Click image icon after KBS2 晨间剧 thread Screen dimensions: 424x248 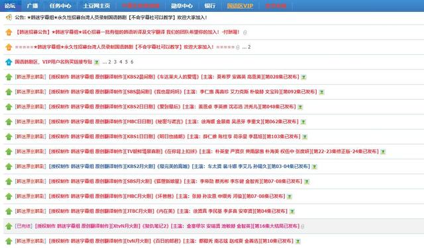[303, 77]
